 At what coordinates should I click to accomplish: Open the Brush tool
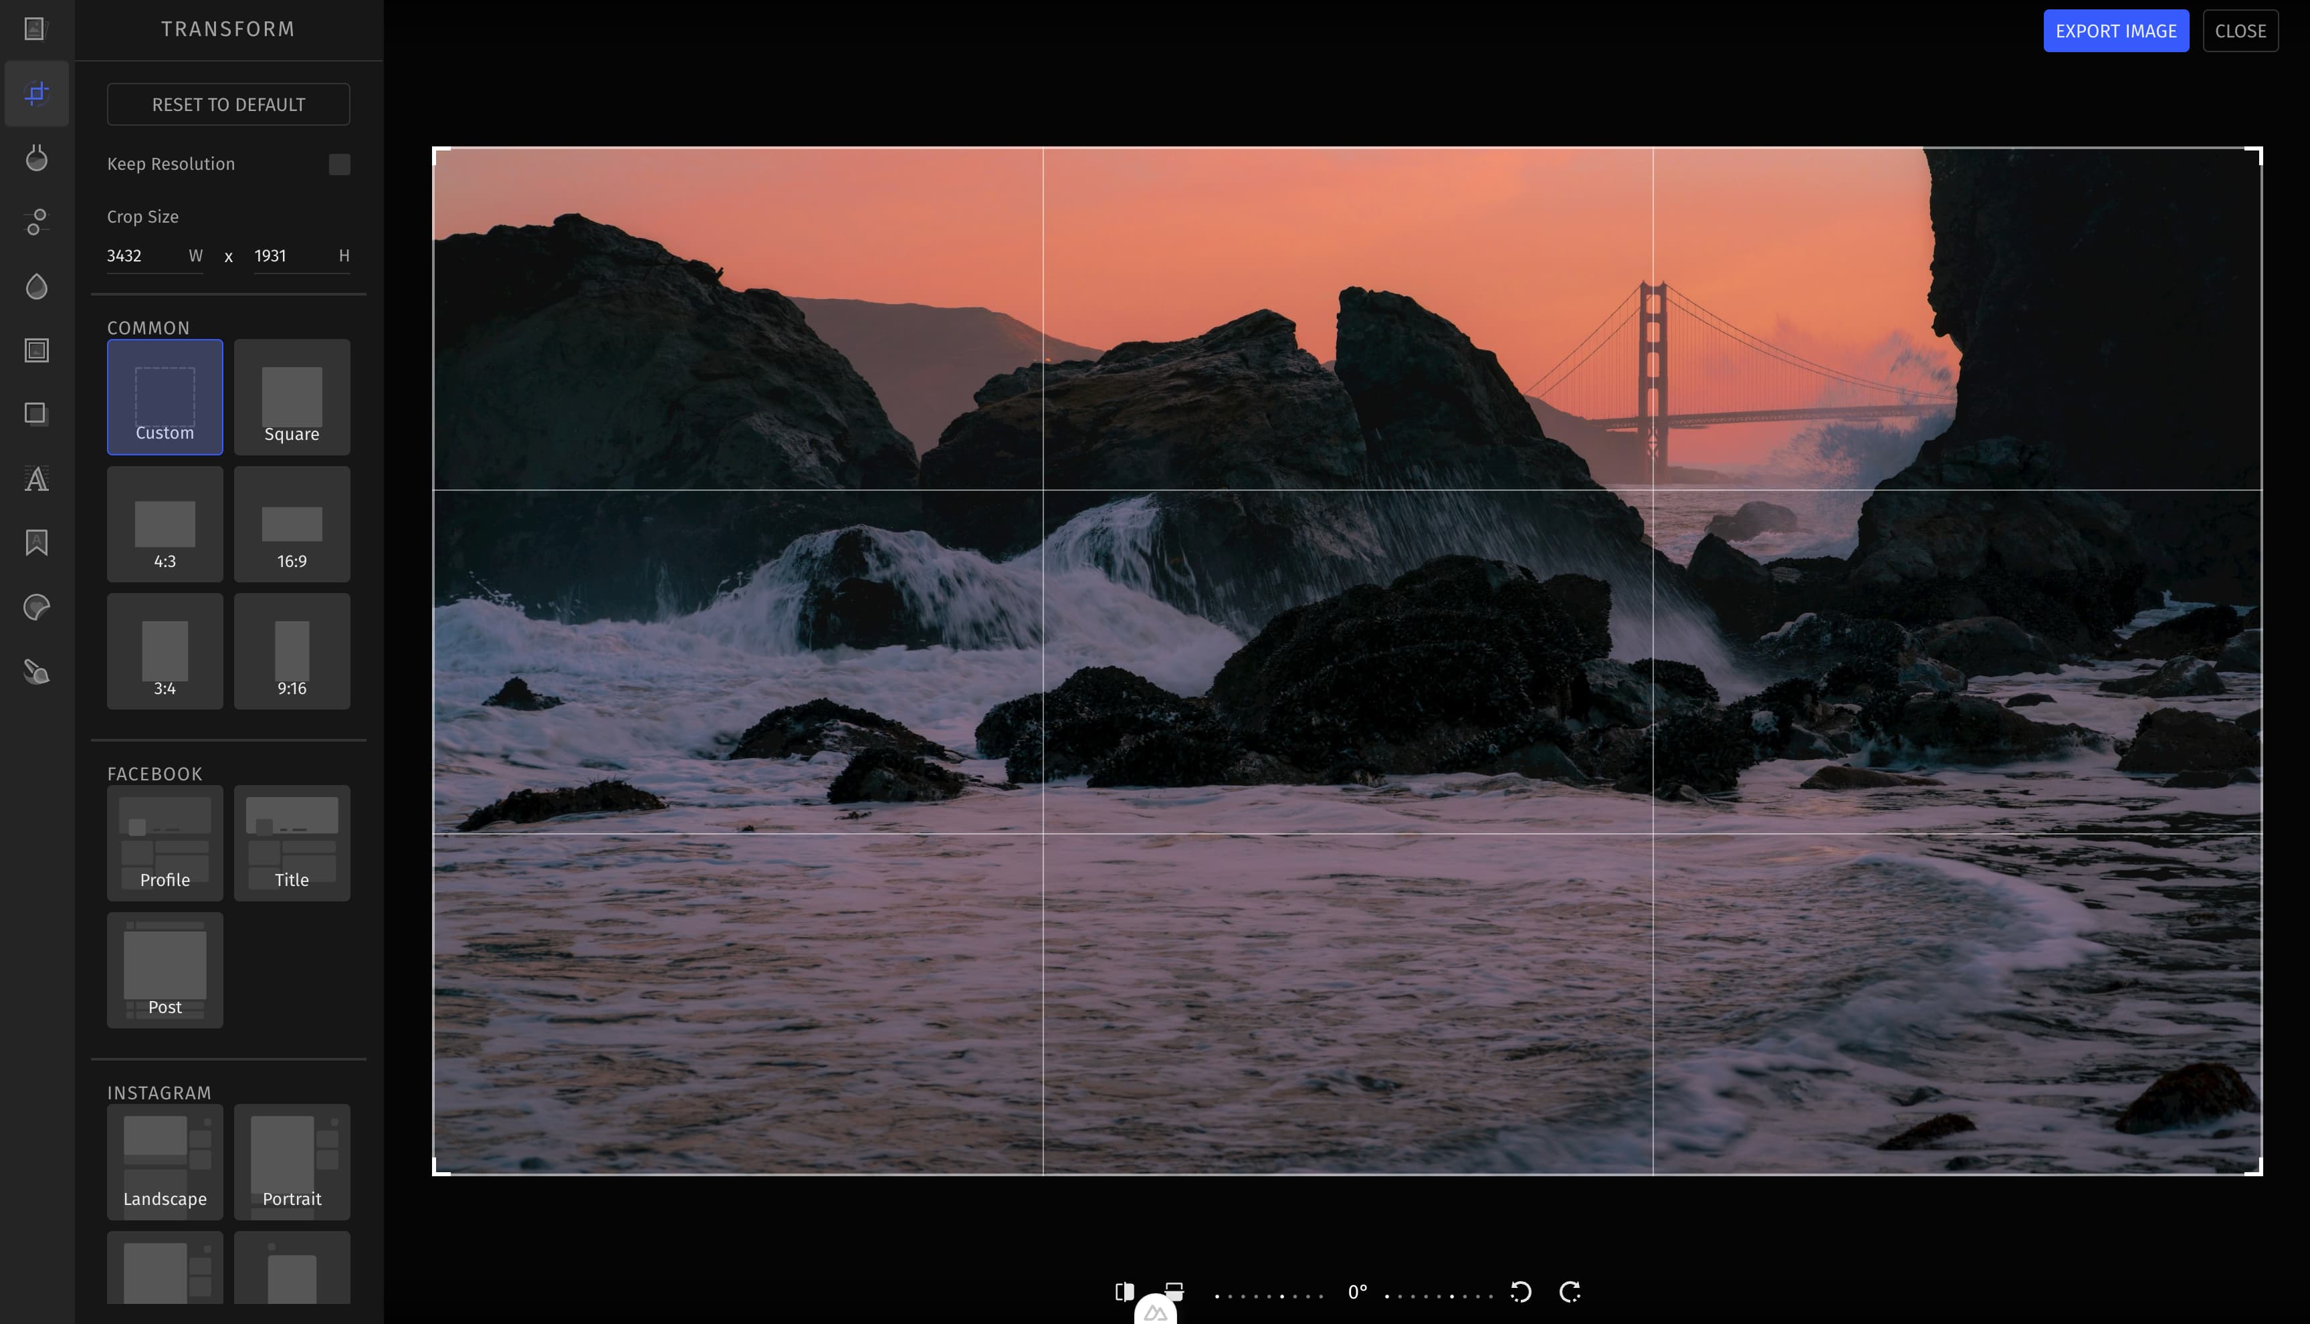[x=36, y=672]
